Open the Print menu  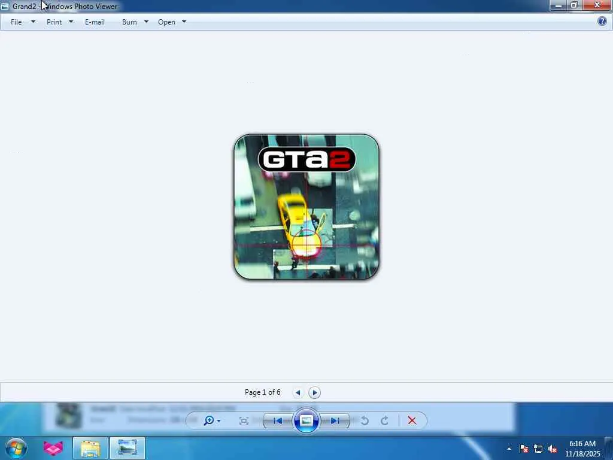pyautogui.click(x=54, y=22)
